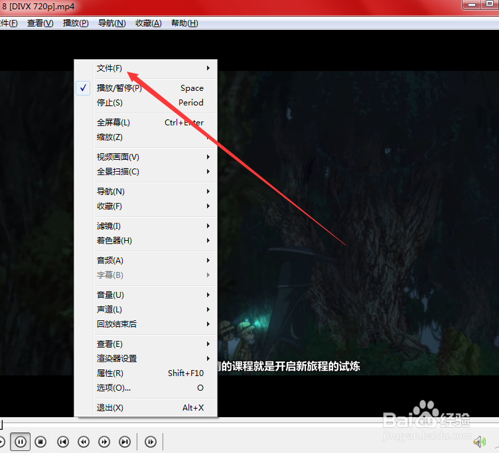Choose 属性(R) in context menu
Viewport: 499px width, 453px height.
click(146, 373)
